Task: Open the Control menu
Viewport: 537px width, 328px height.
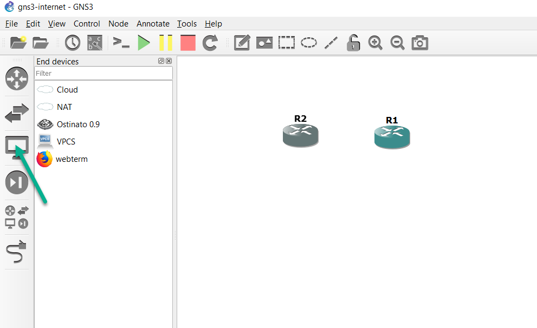Action: (x=87, y=24)
